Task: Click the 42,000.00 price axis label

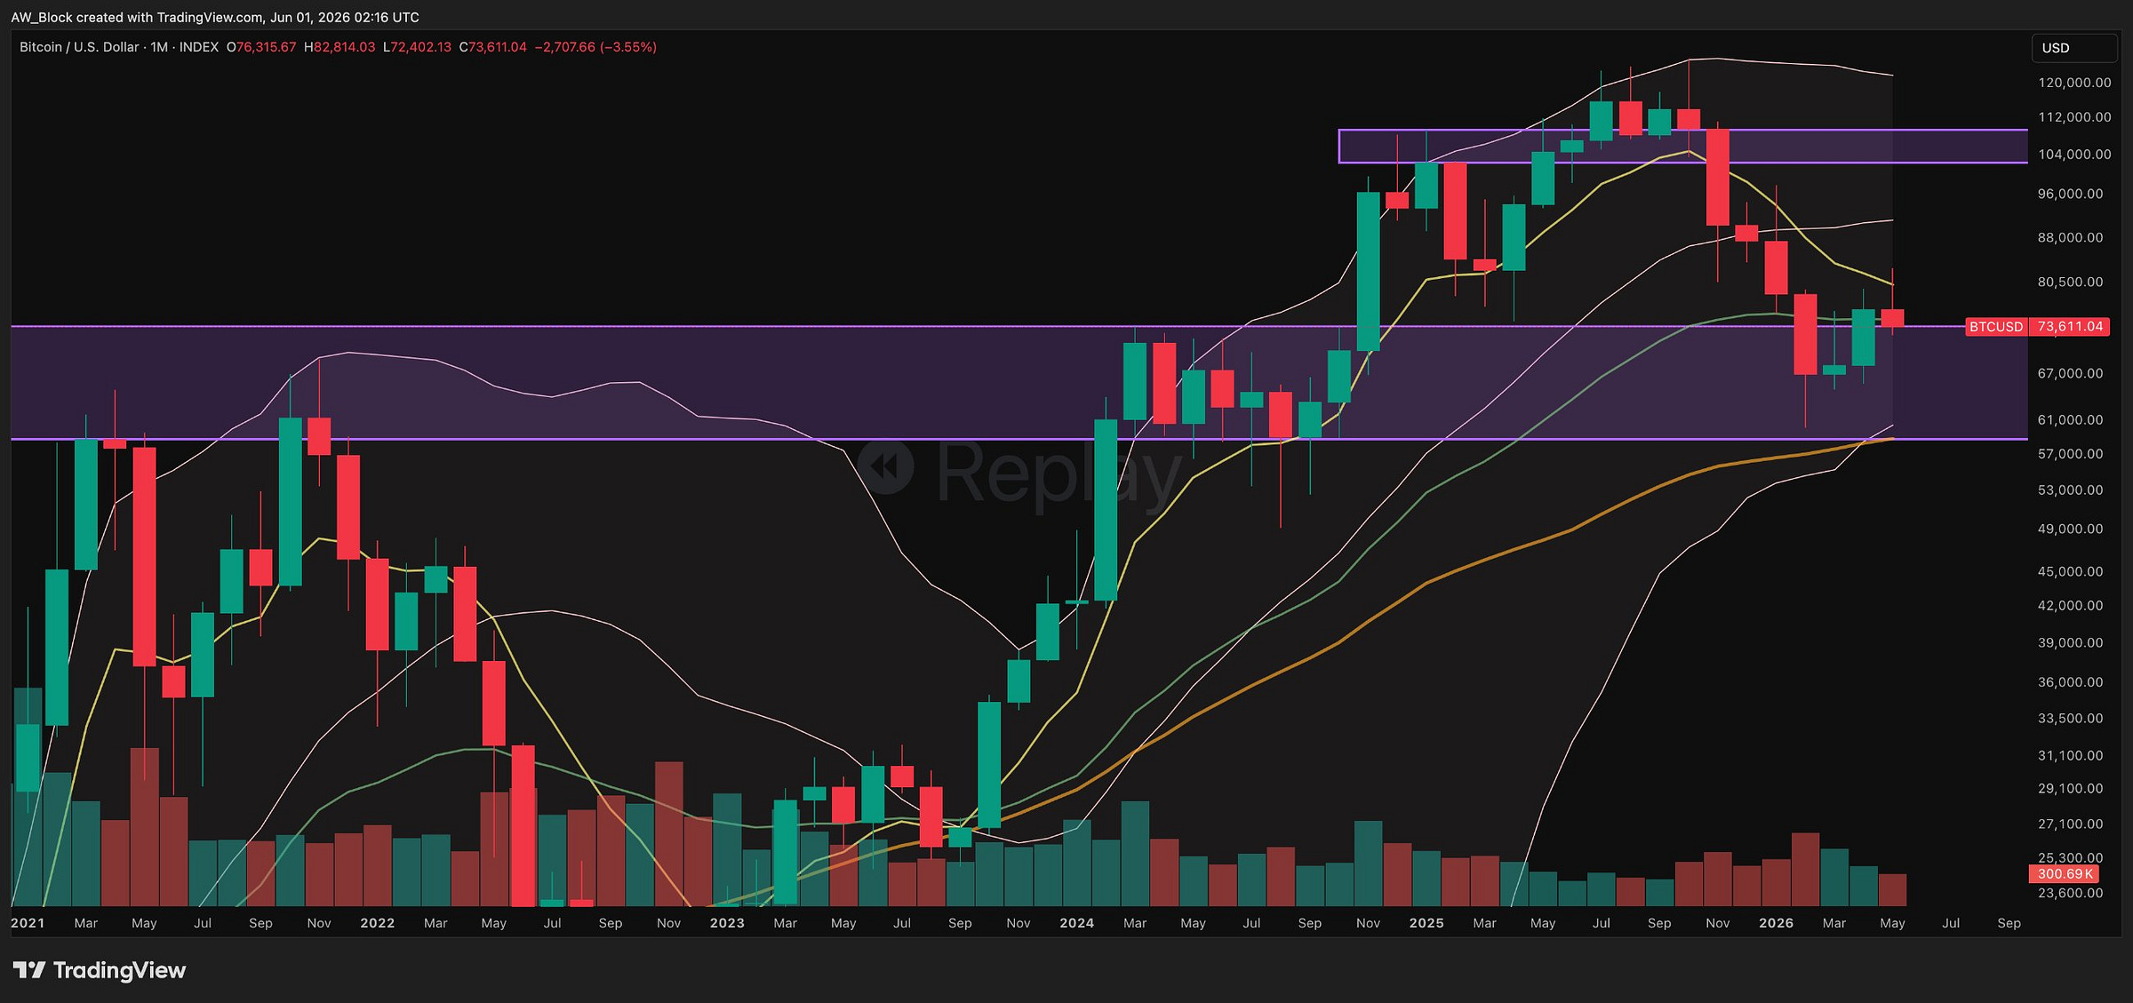Action: point(2070,606)
